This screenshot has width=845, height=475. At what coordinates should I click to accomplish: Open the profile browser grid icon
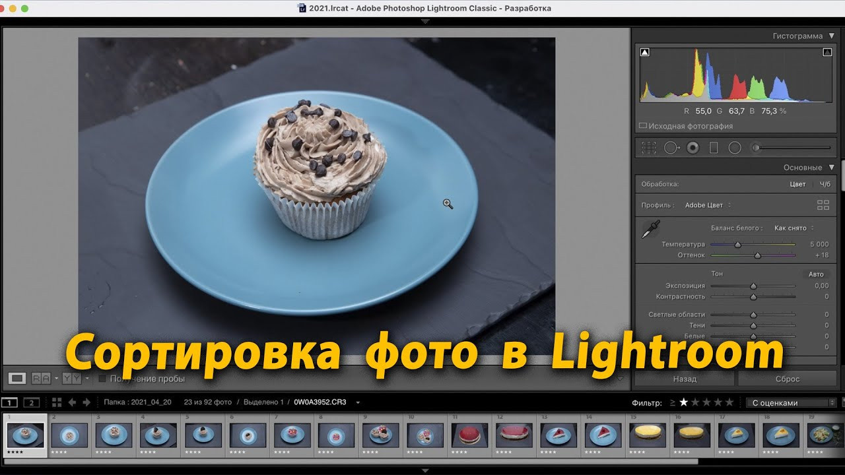[x=823, y=205]
